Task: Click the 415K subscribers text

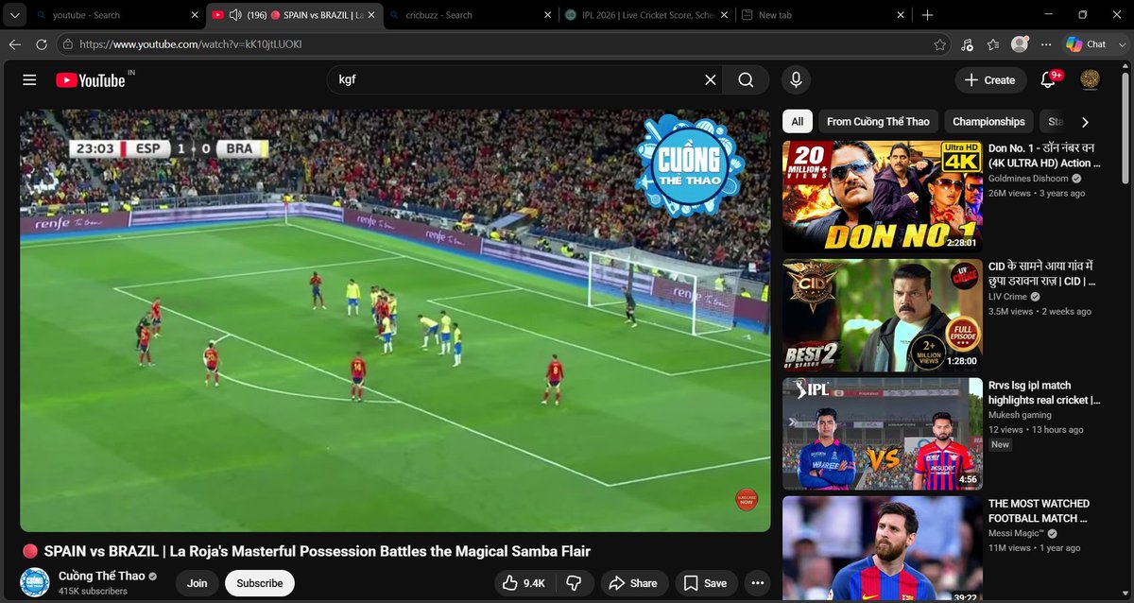Action: [x=93, y=592]
